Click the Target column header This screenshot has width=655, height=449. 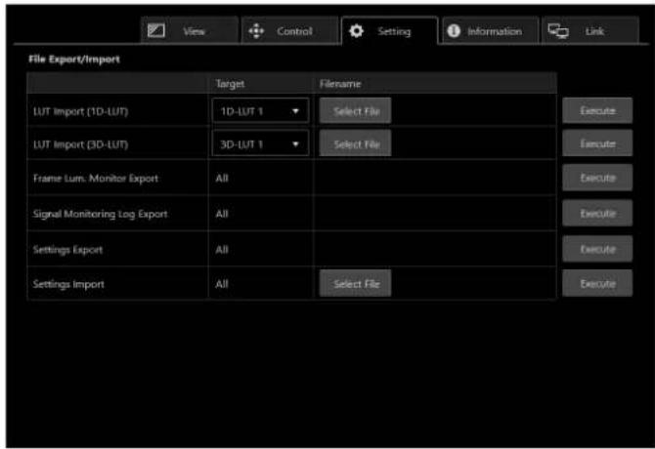[x=230, y=84]
